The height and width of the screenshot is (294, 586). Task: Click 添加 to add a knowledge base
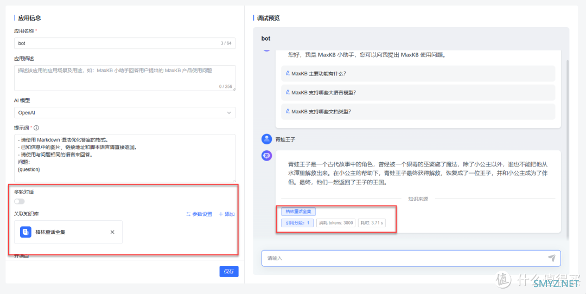click(226, 214)
